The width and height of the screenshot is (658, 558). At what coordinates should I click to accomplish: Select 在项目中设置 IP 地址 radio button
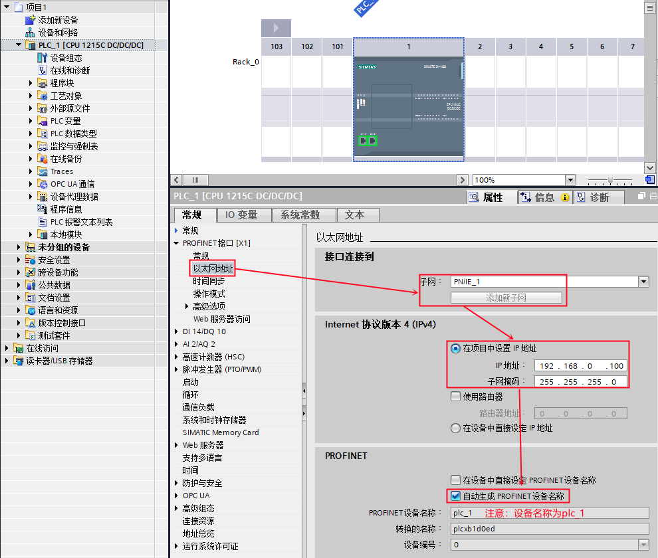click(455, 348)
